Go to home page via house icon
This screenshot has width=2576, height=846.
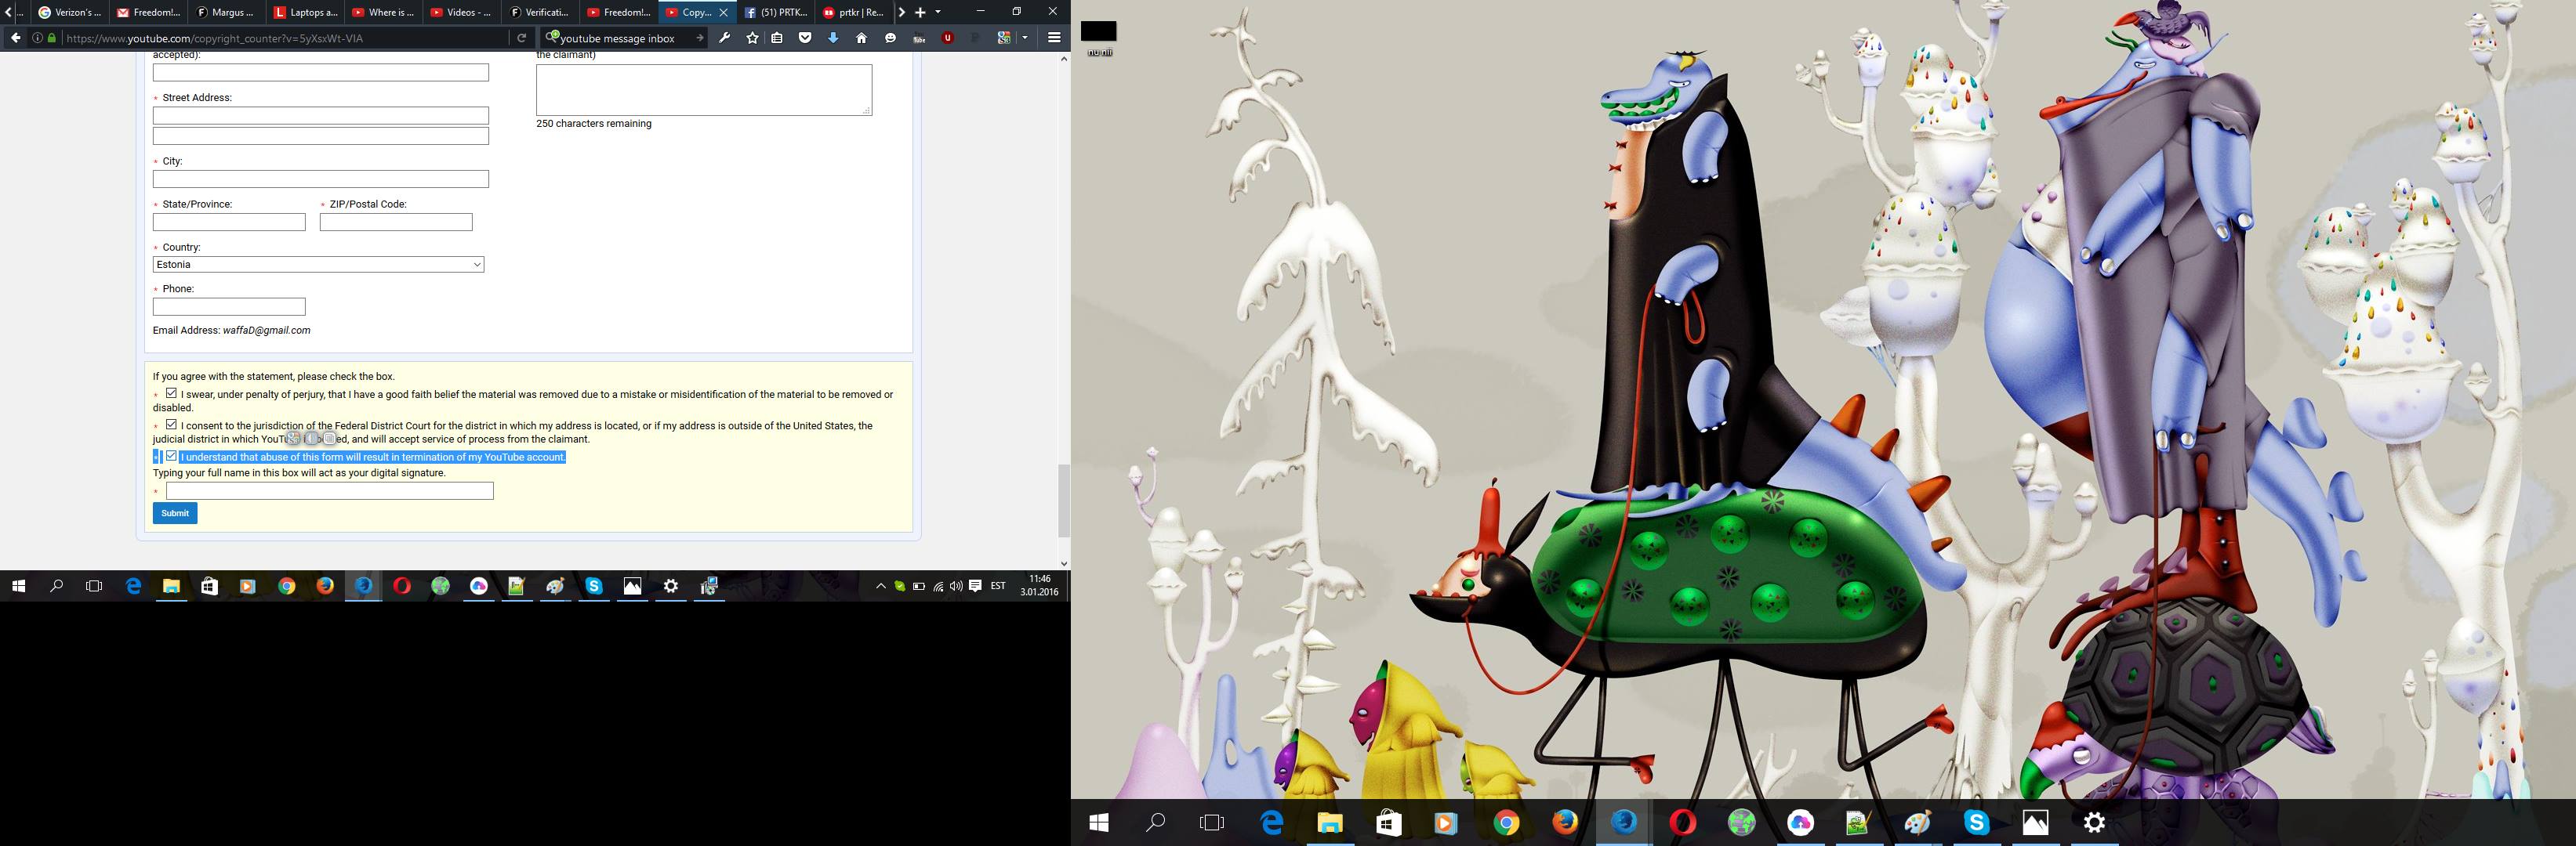tap(861, 38)
